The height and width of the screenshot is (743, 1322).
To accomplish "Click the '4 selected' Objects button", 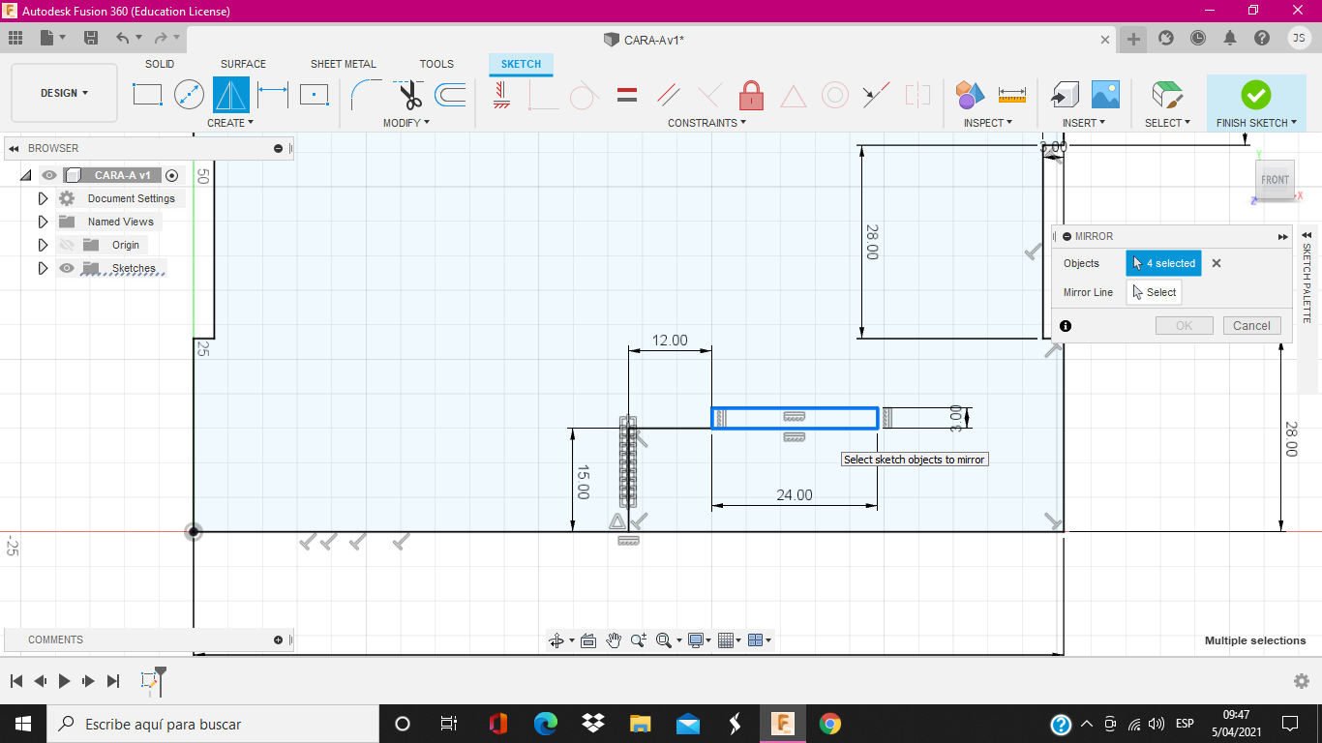I will pos(1163,263).
